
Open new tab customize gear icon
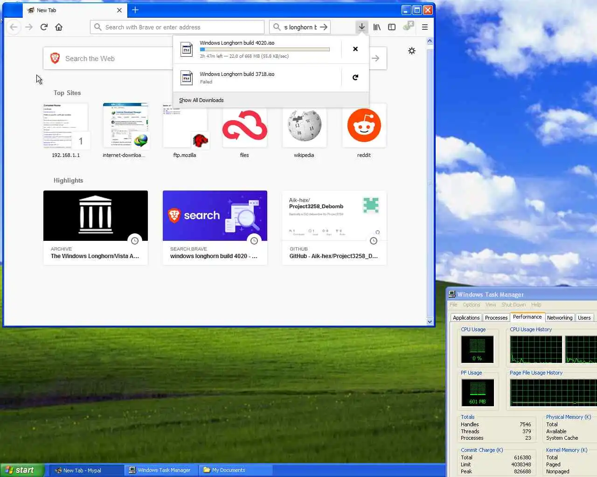[412, 51]
